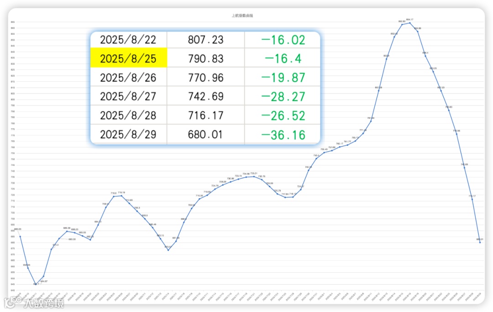Select the green -28.27 change cell
This screenshot has width=493, height=312.
click(283, 96)
